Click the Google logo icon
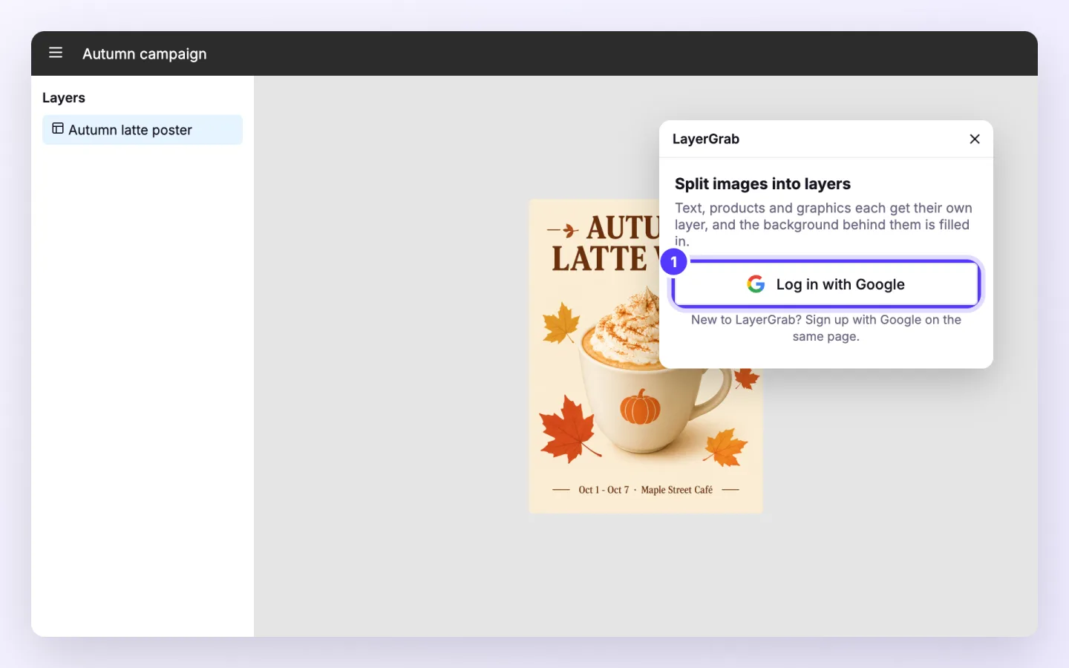This screenshot has width=1069, height=668. click(x=756, y=284)
